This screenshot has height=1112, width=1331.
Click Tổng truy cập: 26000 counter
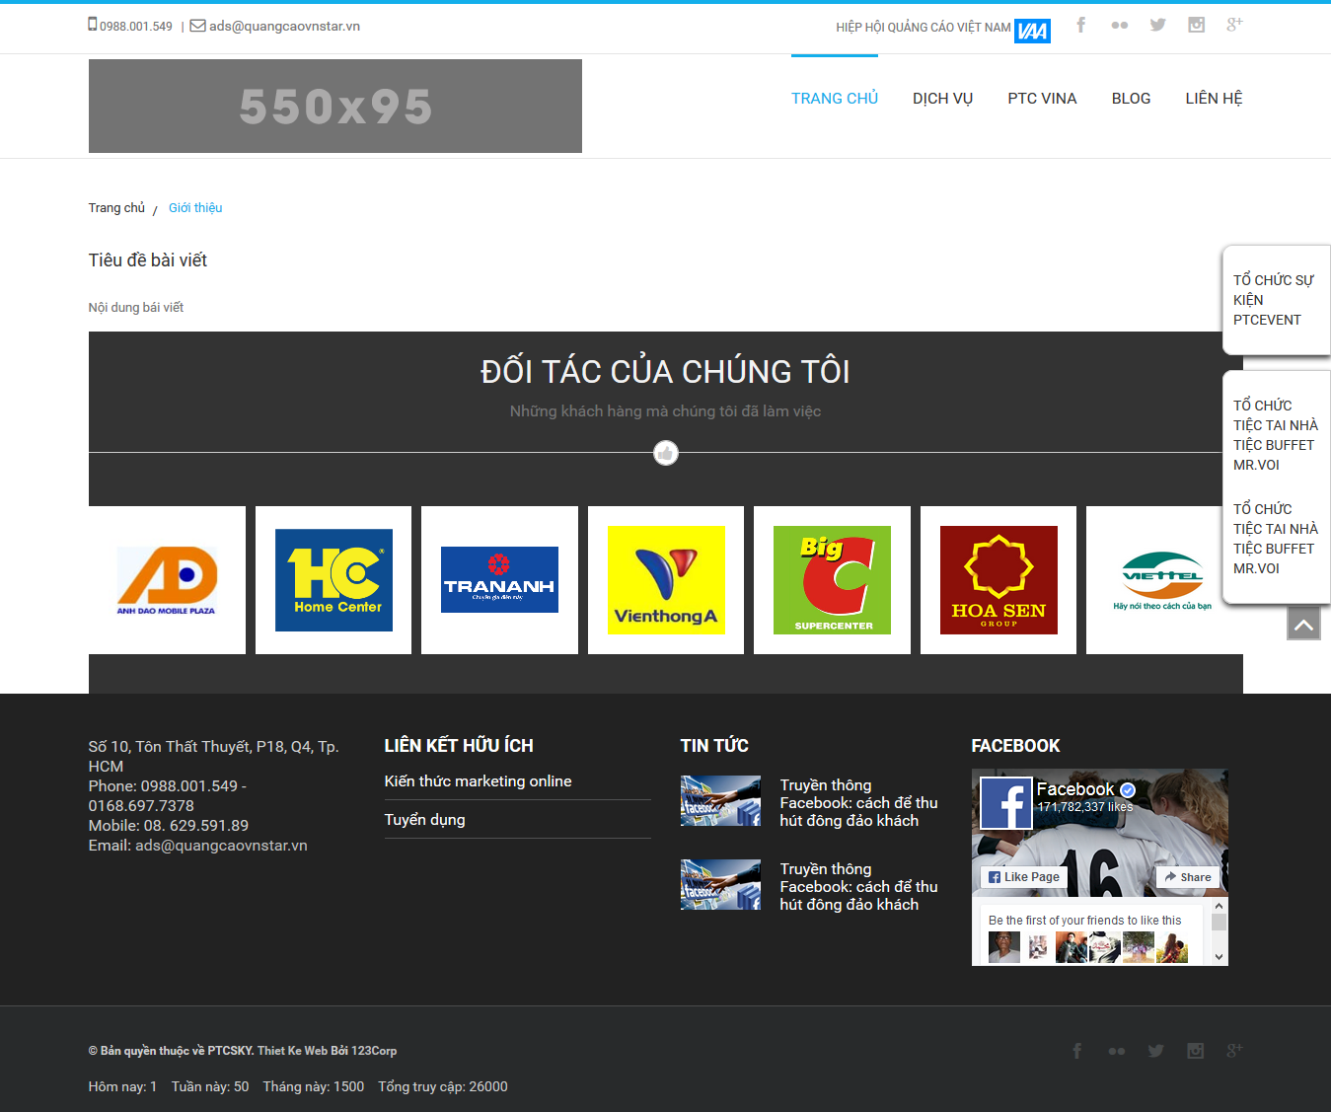click(x=443, y=1086)
